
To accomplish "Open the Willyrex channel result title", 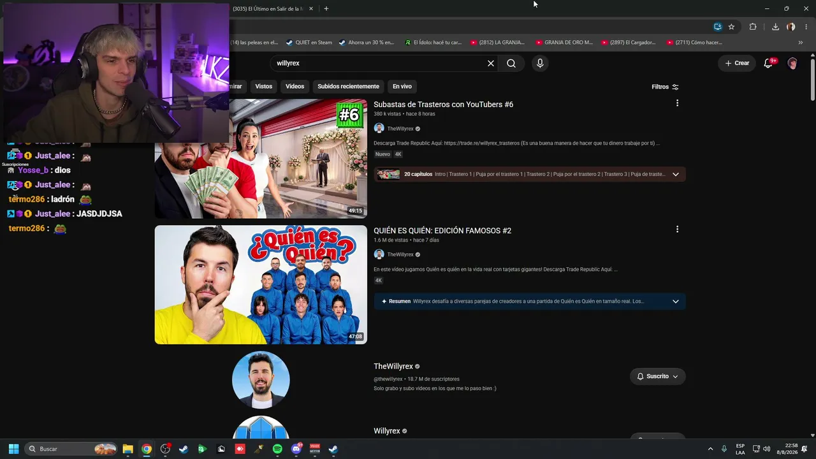I will 387,431.
